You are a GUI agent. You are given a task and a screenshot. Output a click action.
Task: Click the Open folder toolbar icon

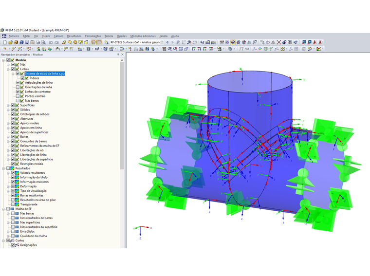tap(10, 42)
